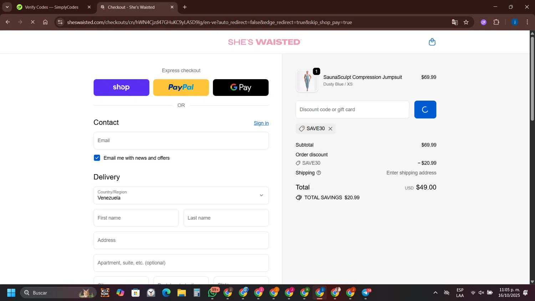Open Telegram from taskbar
Image resolution: width=535 pixels, height=301 pixels.
point(366,293)
